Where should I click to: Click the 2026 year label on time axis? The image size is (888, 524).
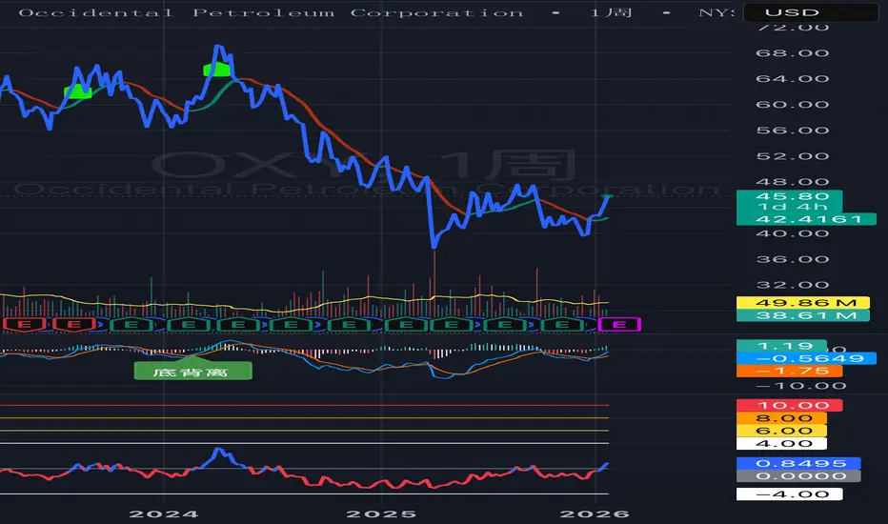[595, 514]
